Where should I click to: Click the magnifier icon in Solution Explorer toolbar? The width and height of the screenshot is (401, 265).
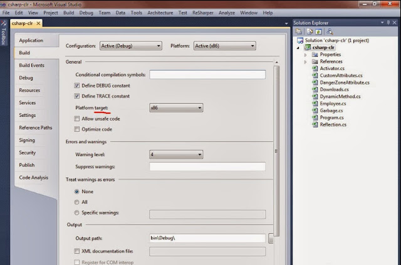coord(330,32)
